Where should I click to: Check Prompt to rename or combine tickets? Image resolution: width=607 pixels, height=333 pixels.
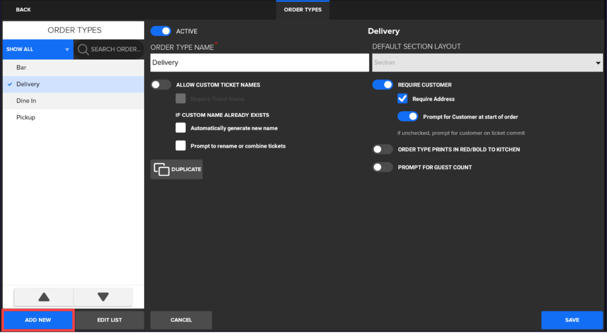[181, 145]
